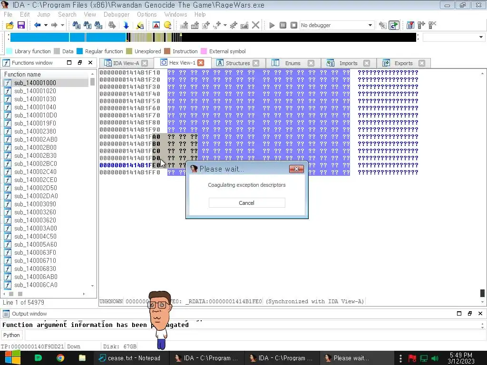Click the breakpoint list icon
Screen dimensions: 487x365
pyautogui.click(x=410, y=25)
